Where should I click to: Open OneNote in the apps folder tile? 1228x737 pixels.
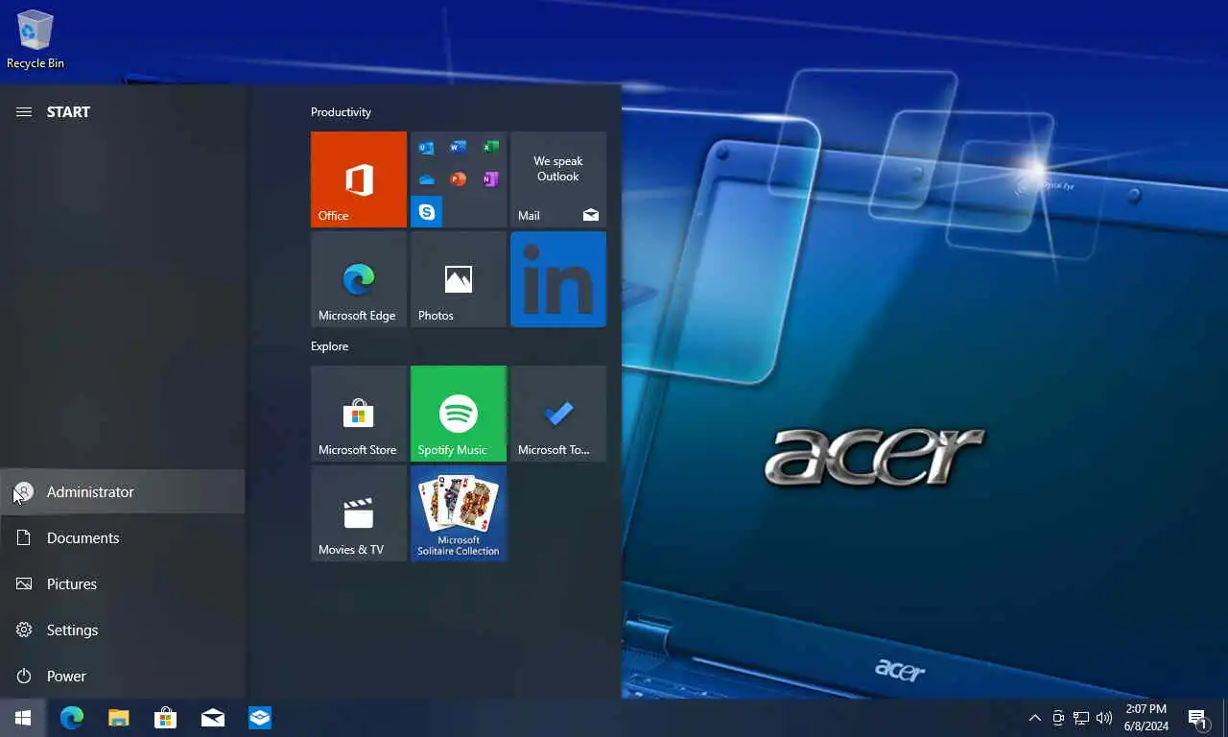click(490, 179)
